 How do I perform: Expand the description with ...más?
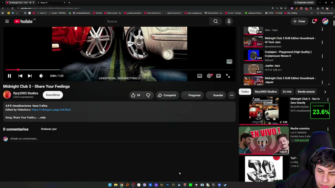pos(42,118)
